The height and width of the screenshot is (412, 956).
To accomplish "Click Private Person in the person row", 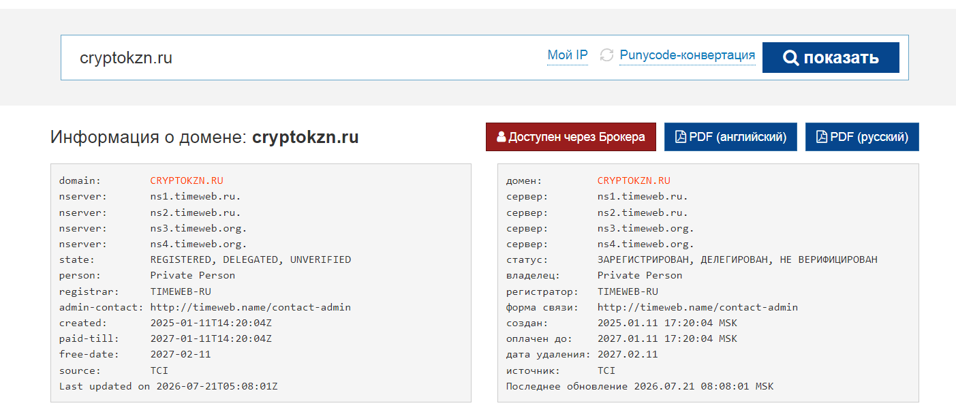I will pyautogui.click(x=193, y=275).
